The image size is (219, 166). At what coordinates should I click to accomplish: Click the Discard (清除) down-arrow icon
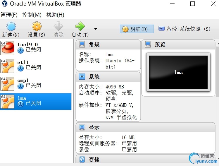click(58, 26)
